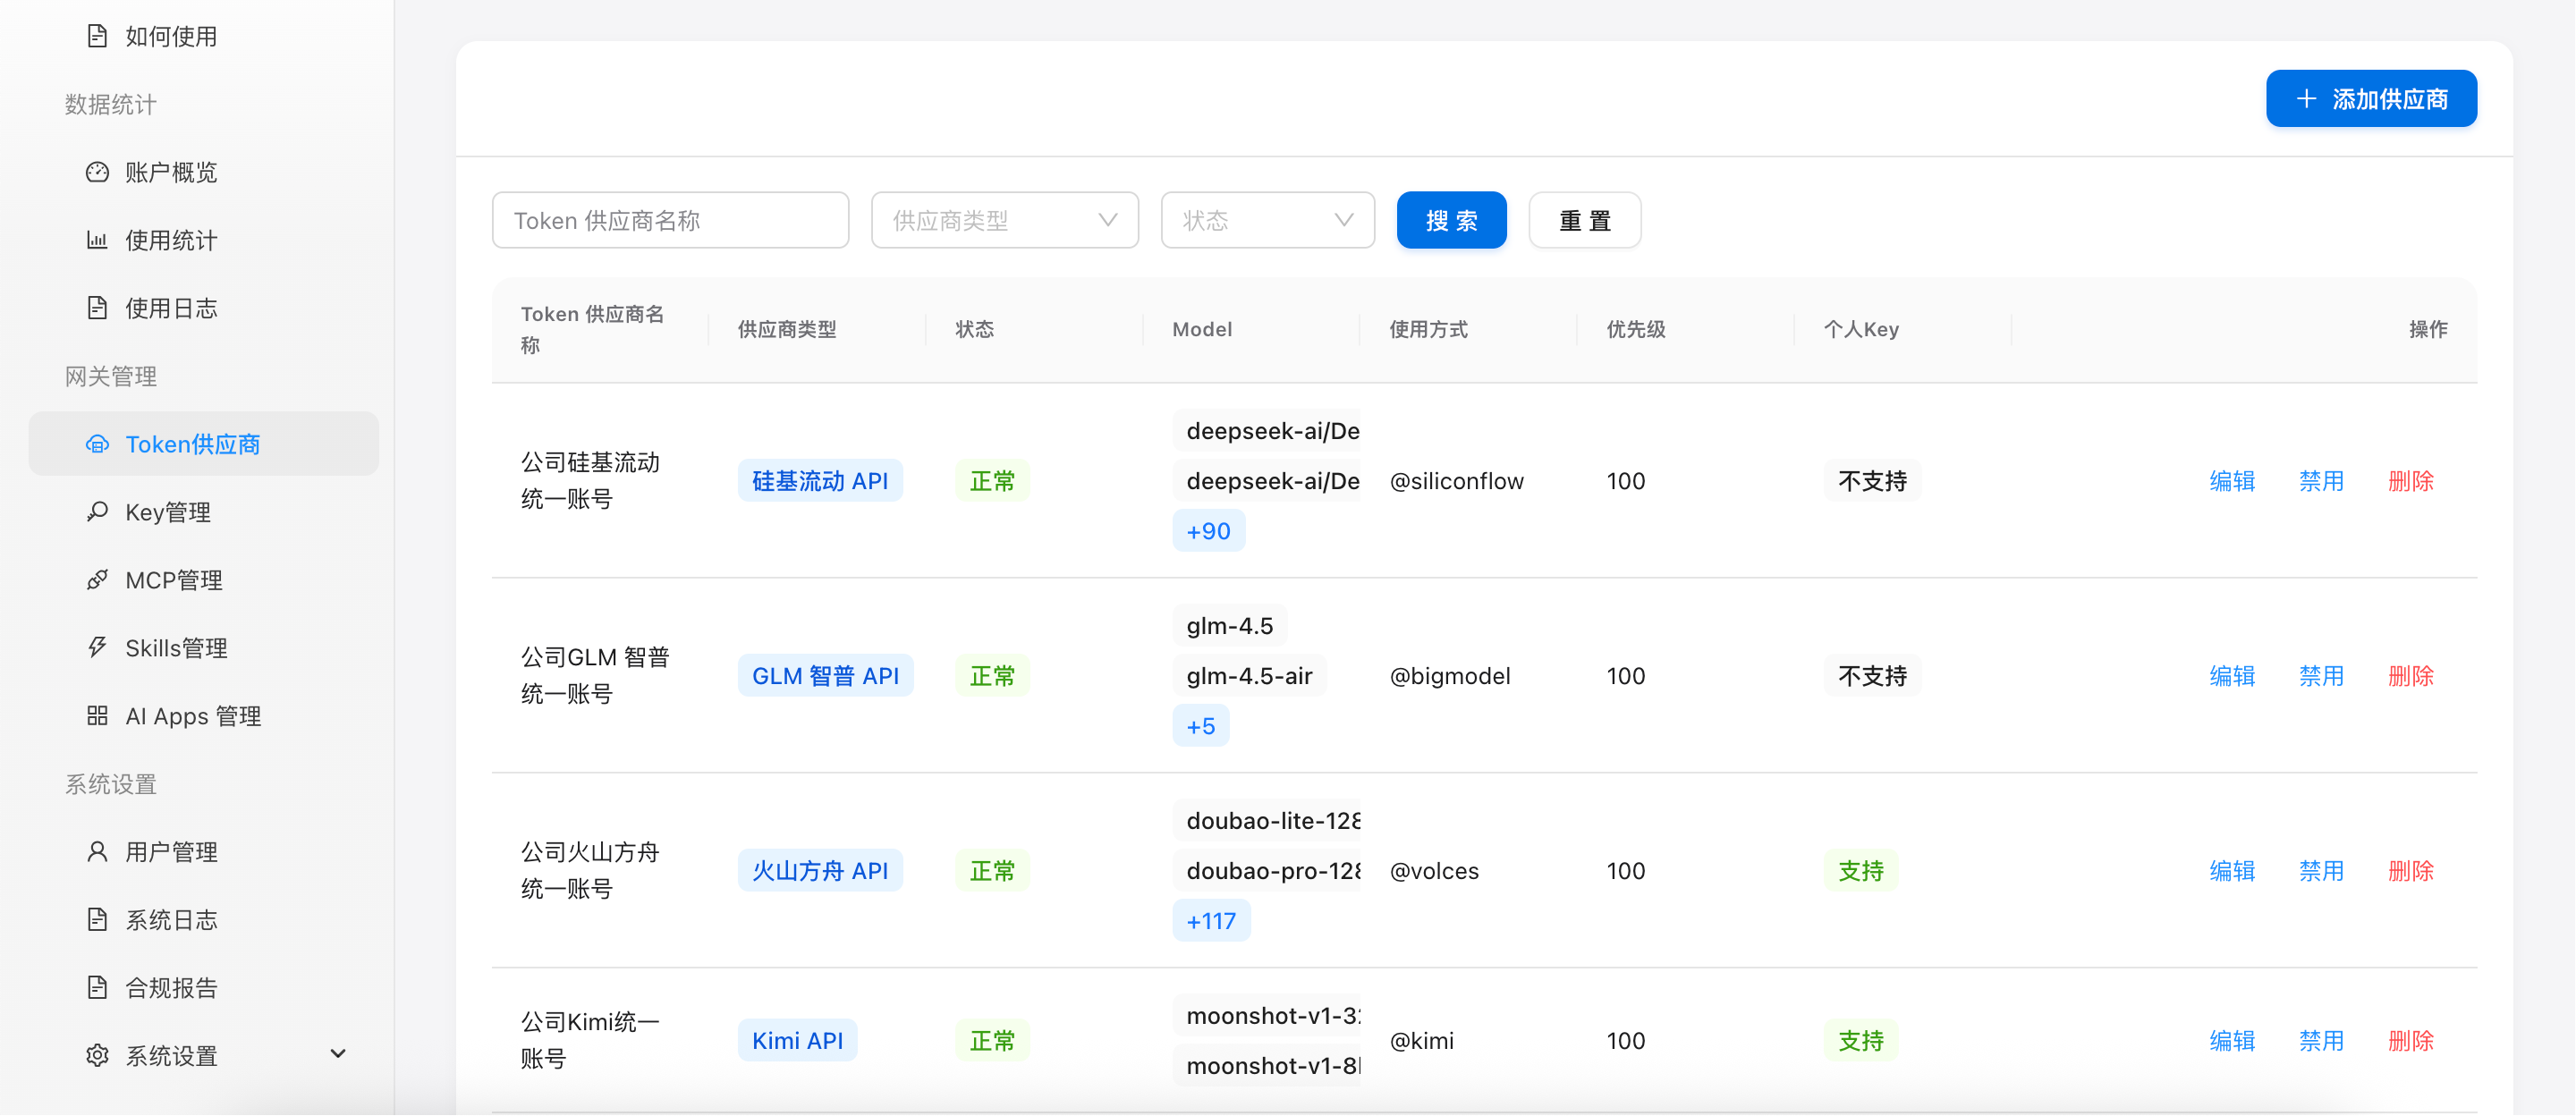The width and height of the screenshot is (2576, 1116).
Task: Click the @volces usage text
Action: [x=1434, y=872]
